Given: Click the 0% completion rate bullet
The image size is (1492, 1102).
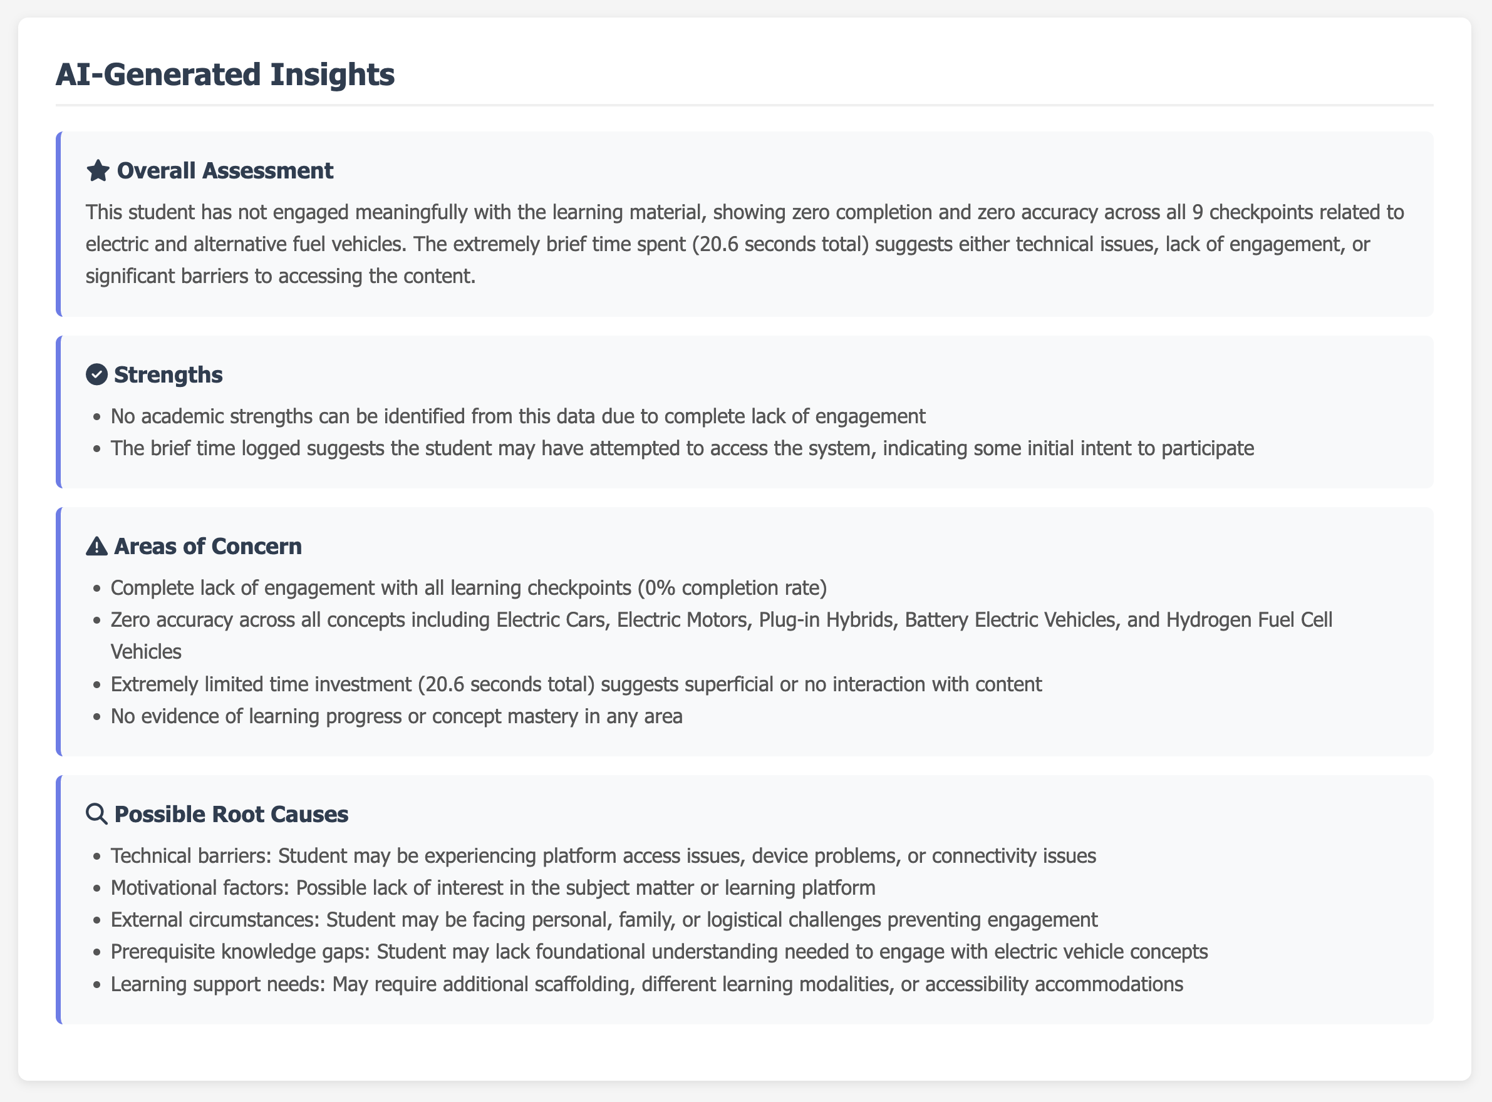Looking at the screenshot, I should click(x=468, y=588).
